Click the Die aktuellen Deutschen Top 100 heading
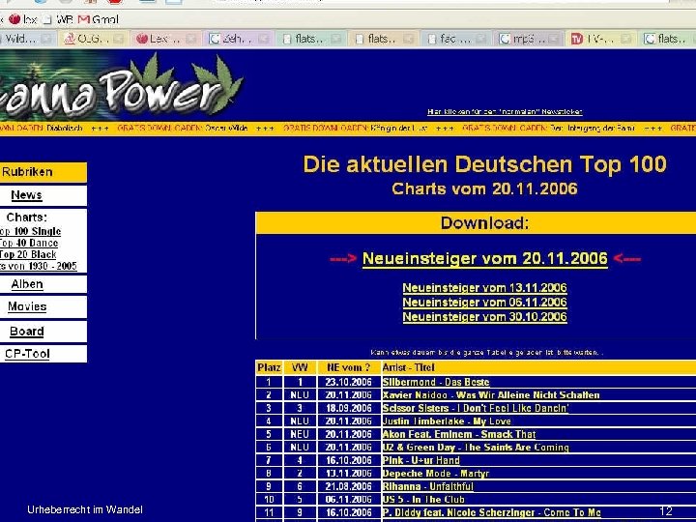Screen dimensions: 696x522 point(484,164)
